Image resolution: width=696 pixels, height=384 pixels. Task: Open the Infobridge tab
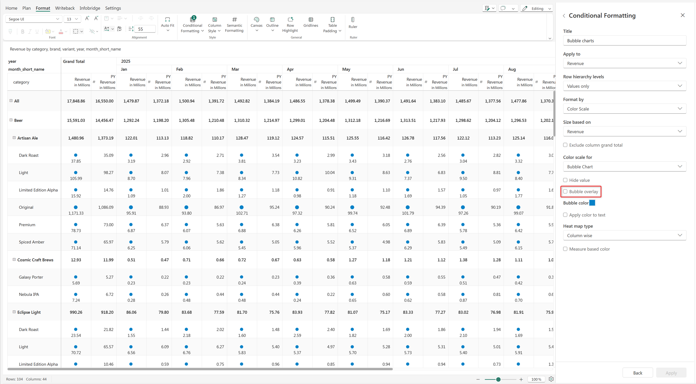pos(90,8)
